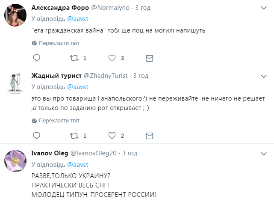Open more options for Александра Форо's tweet
This screenshot has width=274, height=202.
(264, 8)
